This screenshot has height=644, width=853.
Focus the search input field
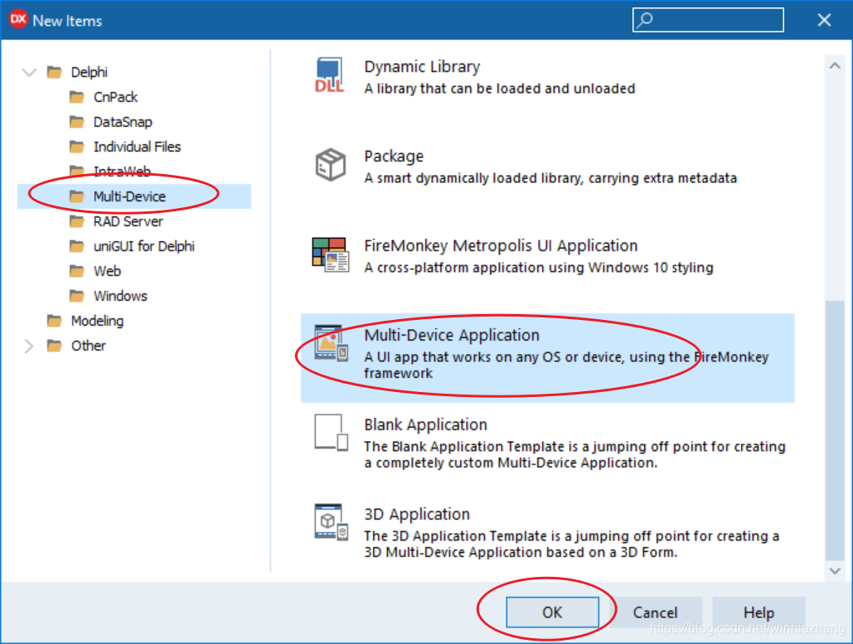pos(708,20)
